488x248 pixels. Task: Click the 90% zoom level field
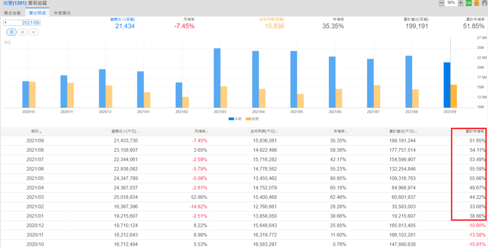pyautogui.click(x=451, y=3)
